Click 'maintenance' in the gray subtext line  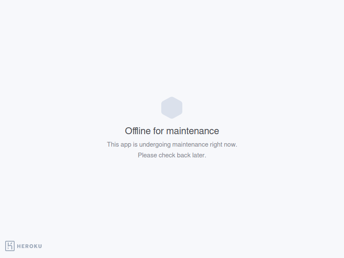point(190,144)
